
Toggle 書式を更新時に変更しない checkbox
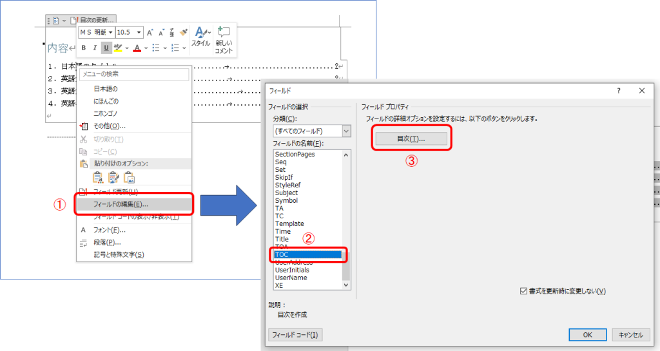click(523, 291)
